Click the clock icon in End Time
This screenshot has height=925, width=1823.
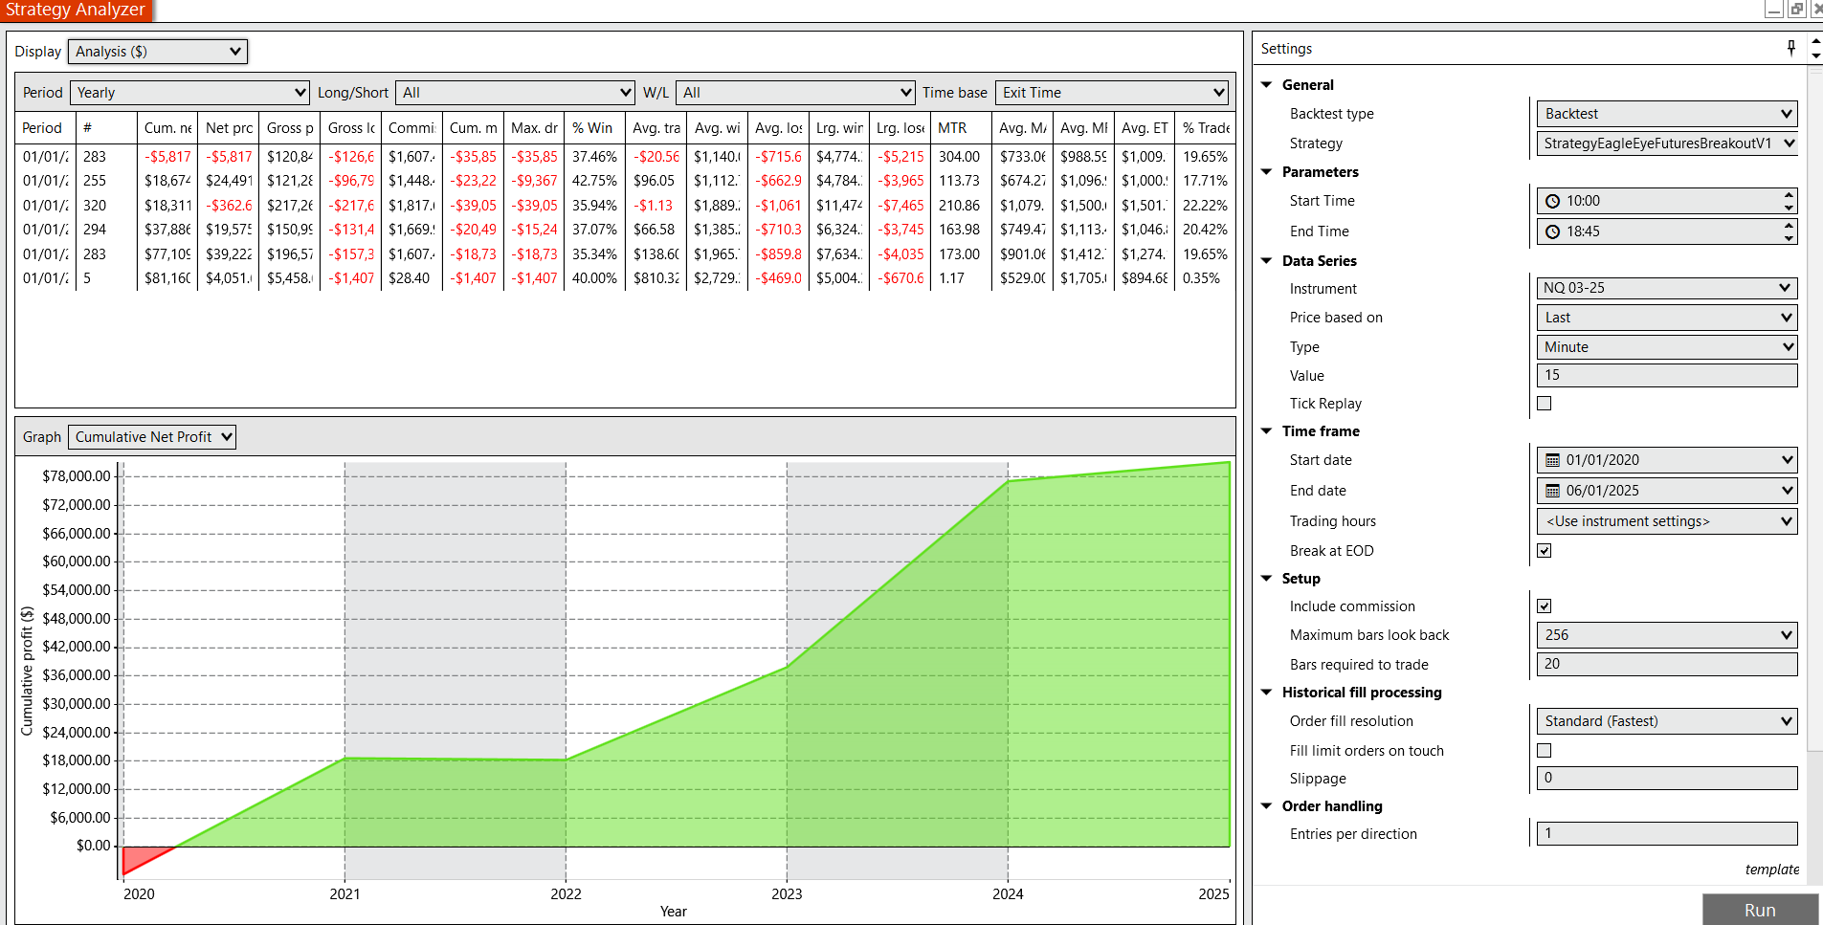[1552, 231]
